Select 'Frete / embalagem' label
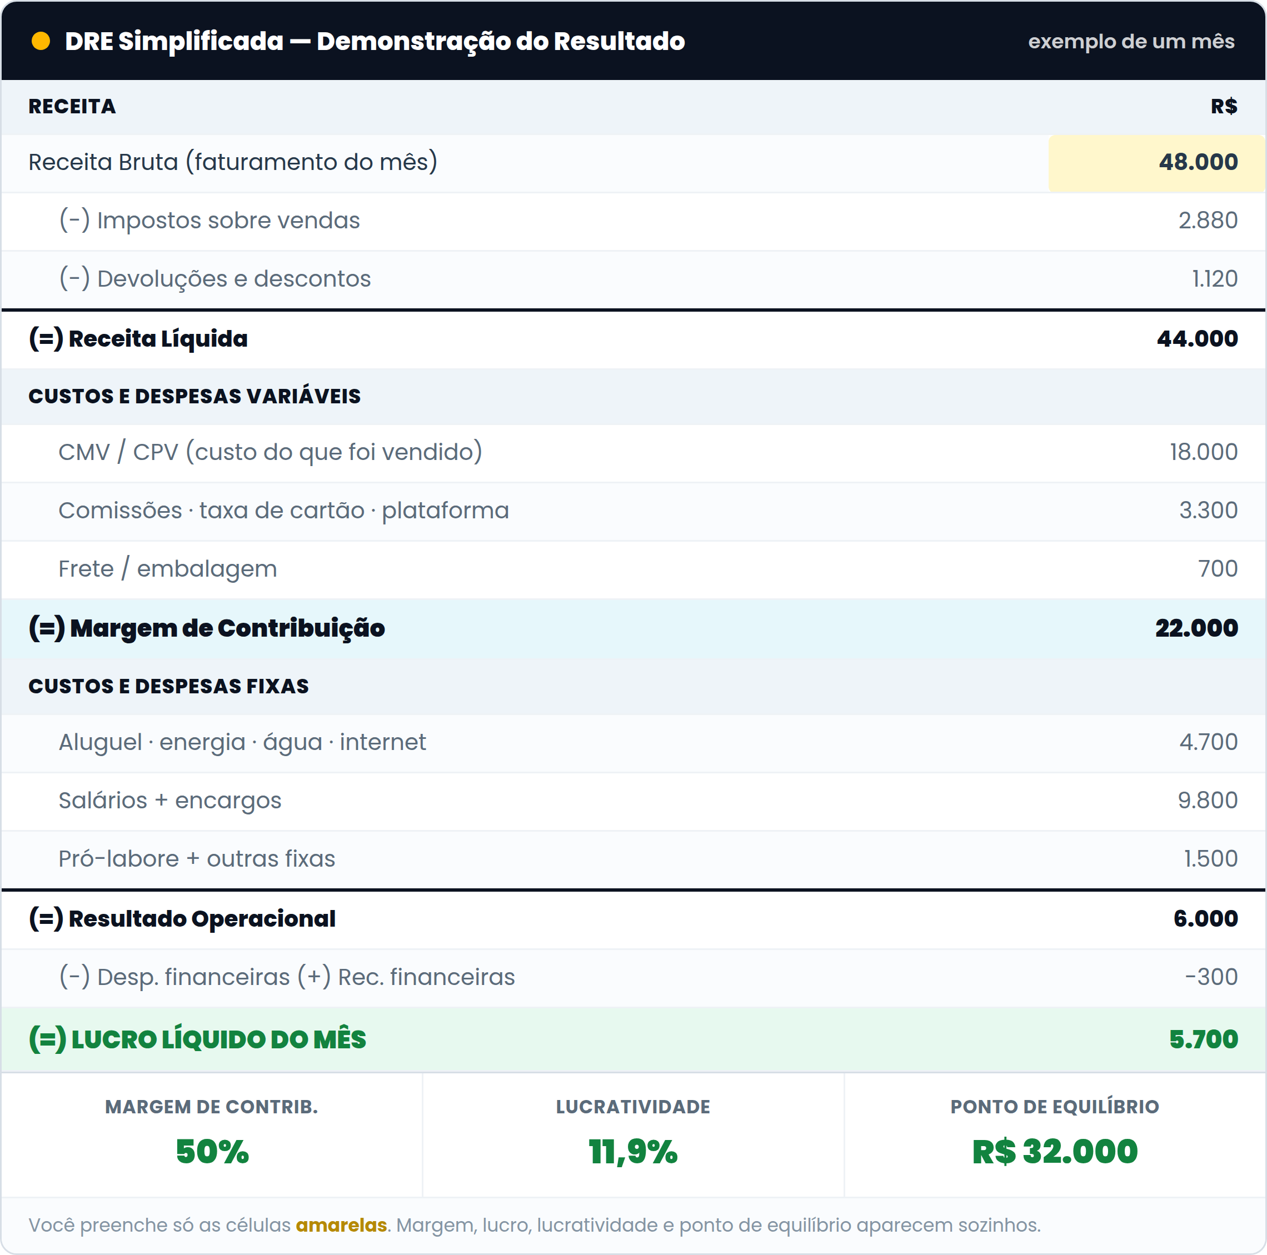1267x1255 pixels. click(168, 568)
